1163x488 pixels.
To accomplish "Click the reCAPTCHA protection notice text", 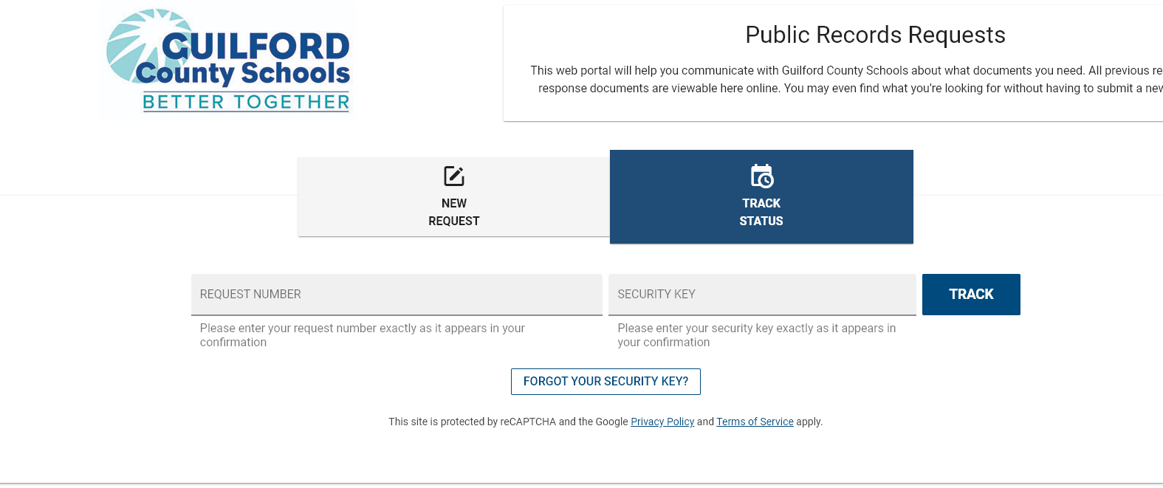I will (605, 422).
